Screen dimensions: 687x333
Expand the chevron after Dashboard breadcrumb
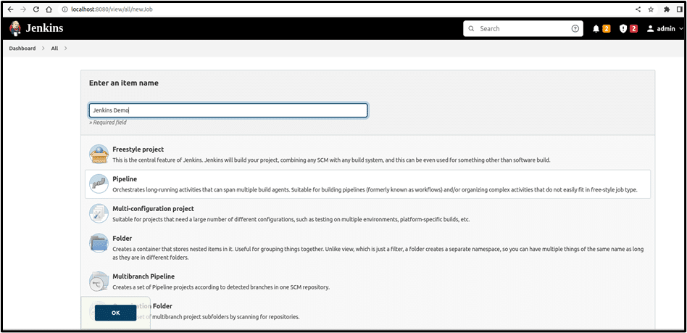43,49
